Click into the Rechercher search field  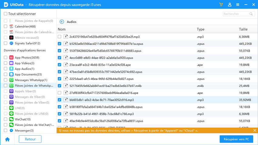click(x=235, y=14)
